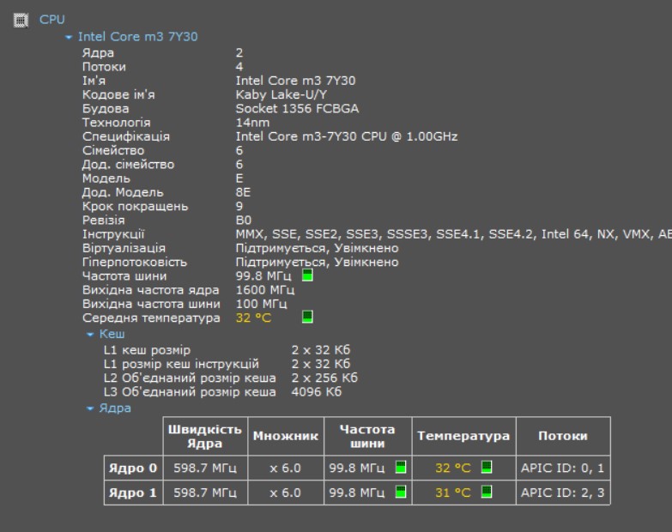Select the Множник column header
This screenshot has height=532, width=672.
[286, 436]
